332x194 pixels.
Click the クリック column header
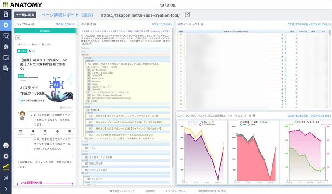click(x=303, y=32)
